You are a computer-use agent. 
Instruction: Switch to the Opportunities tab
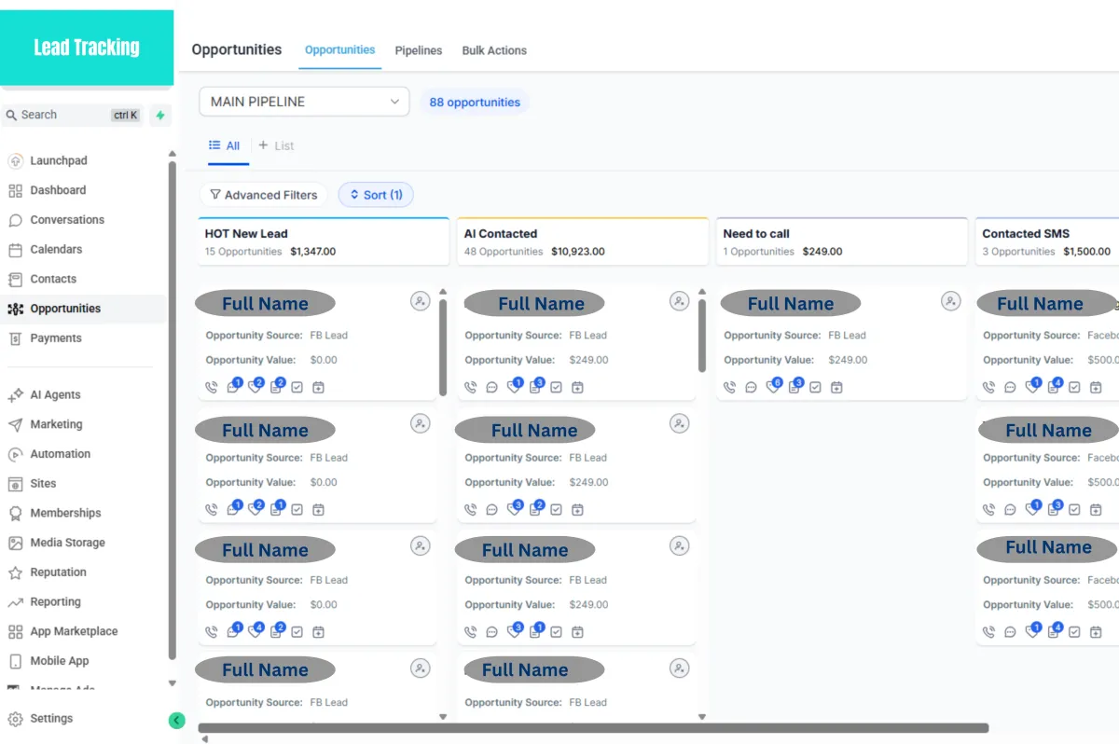coord(340,49)
